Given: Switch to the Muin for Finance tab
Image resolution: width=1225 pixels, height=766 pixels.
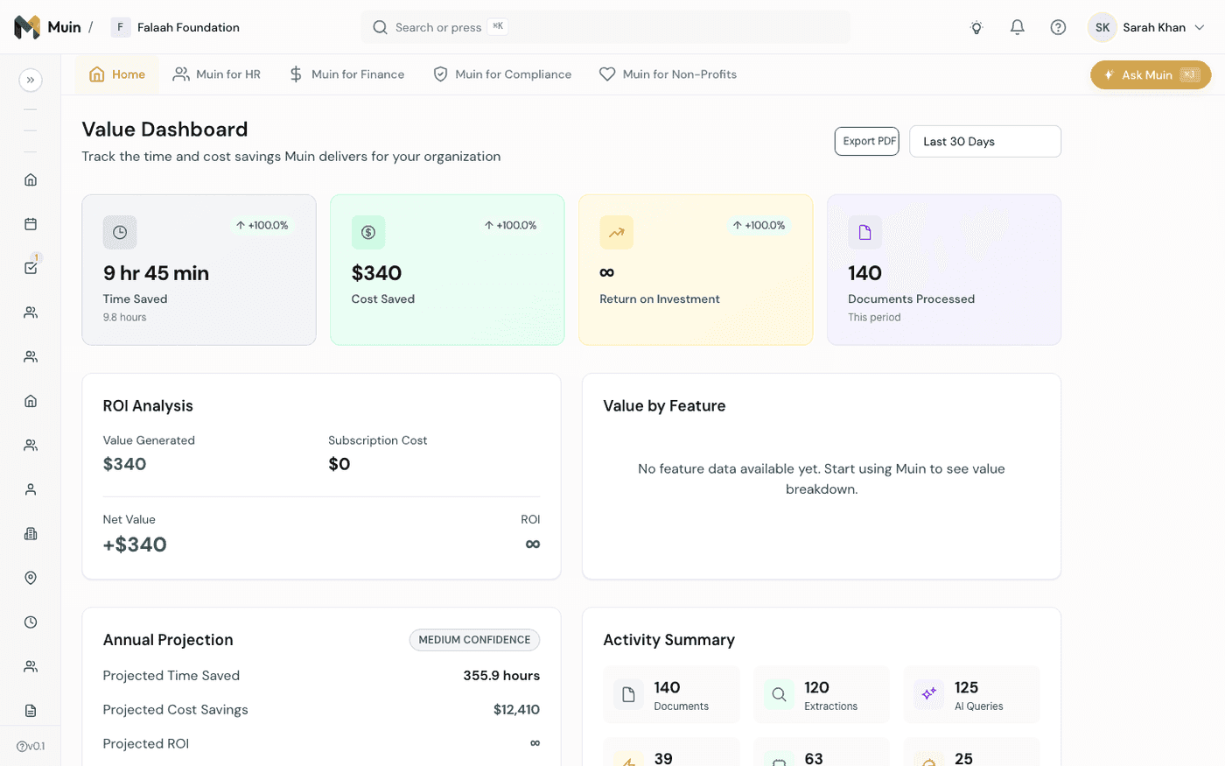Looking at the screenshot, I should point(346,74).
